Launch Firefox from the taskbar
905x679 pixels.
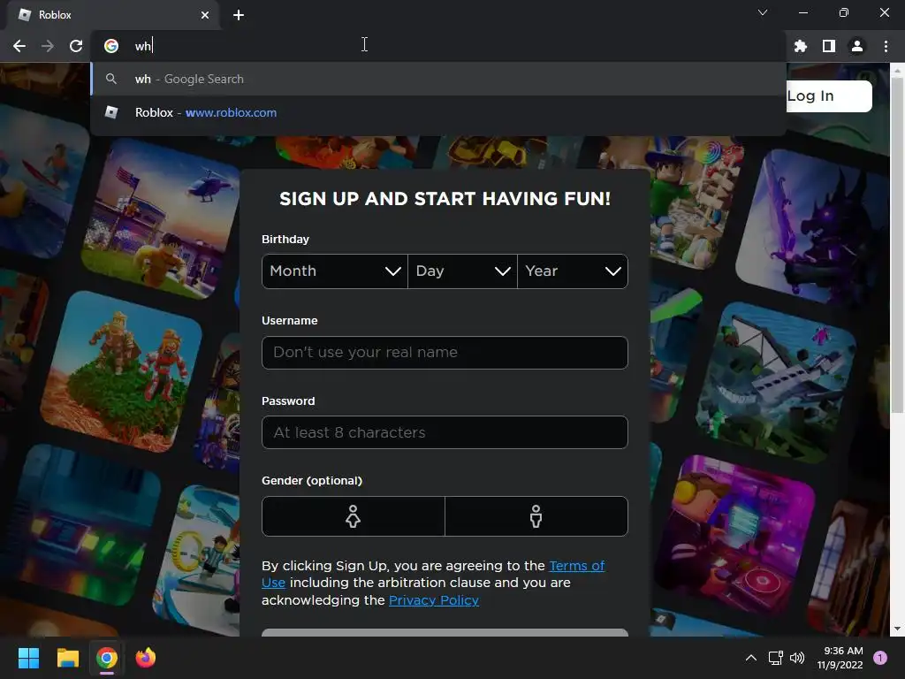(x=146, y=658)
